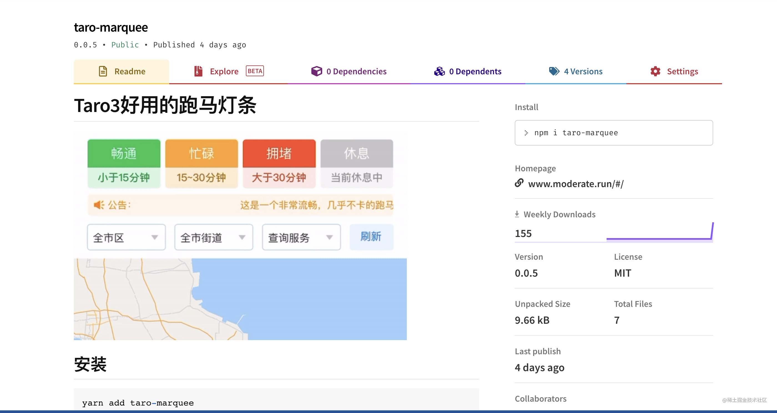Click the Unpacked Size 9.66 kB value
This screenshot has width=777, height=413.
pos(532,320)
